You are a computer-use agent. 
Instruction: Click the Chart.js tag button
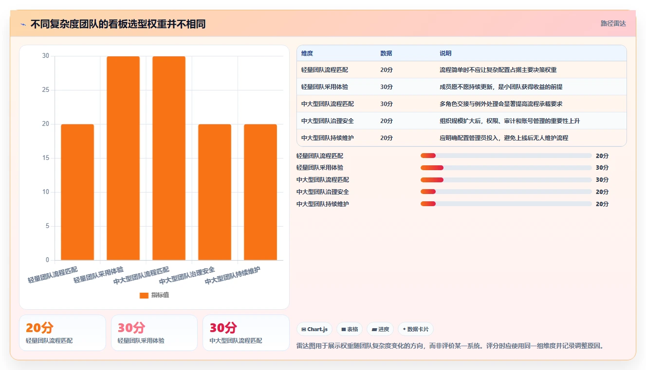[x=314, y=329]
